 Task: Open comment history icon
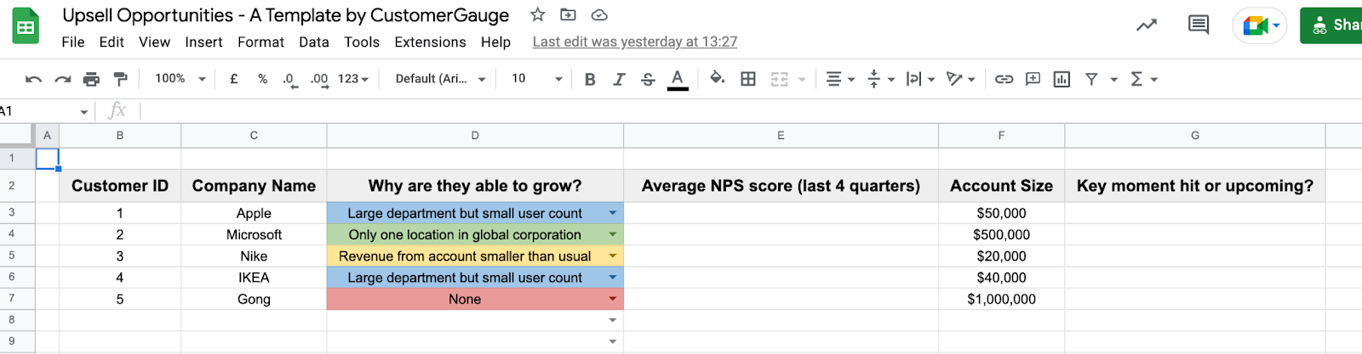click(1199, 25)
